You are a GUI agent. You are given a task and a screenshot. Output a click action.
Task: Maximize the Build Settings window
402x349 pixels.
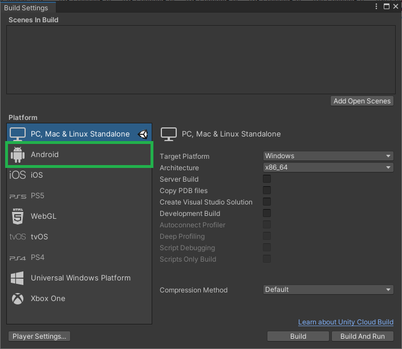387,6
